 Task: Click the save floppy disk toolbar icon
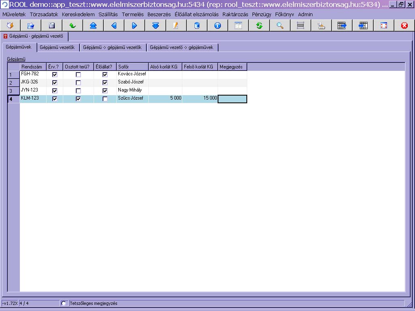pyautogui.click(x=51, y=26)
